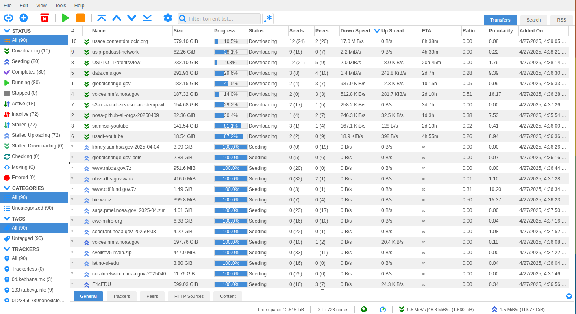Filter by Errored (0) status
Image resolution: width=576 pixels, height=314 pixels.
(x=34, y=178)
